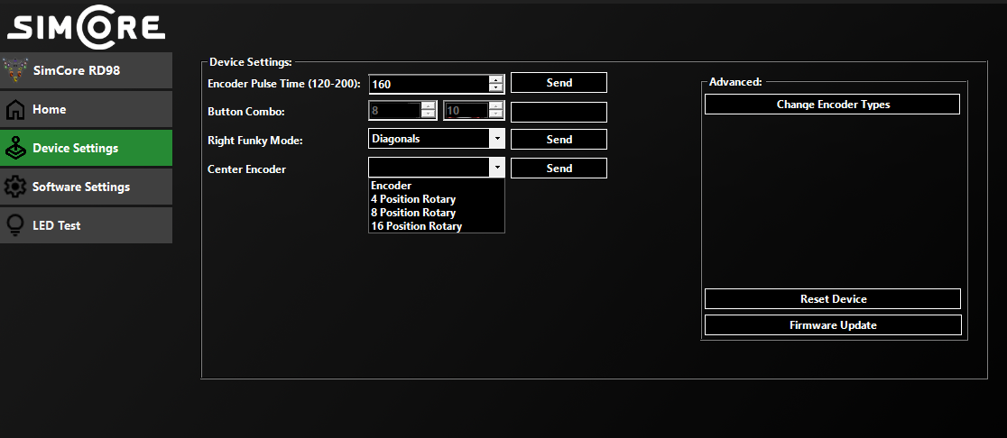Click the Device Settings joystick icon
Screen dimensions: 1007x438
(x=15, y=148)
